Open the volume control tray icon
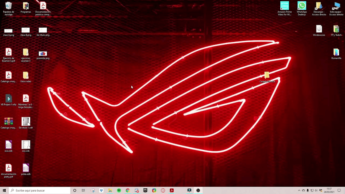This screenshot has width=345, height=194. (316, 190)
